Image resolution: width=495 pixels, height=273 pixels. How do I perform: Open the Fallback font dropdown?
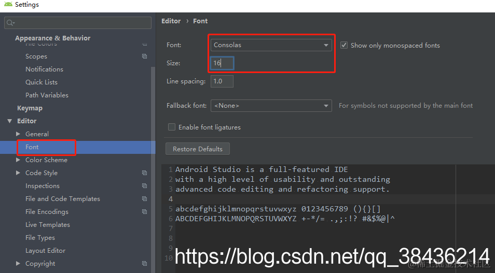271,106
